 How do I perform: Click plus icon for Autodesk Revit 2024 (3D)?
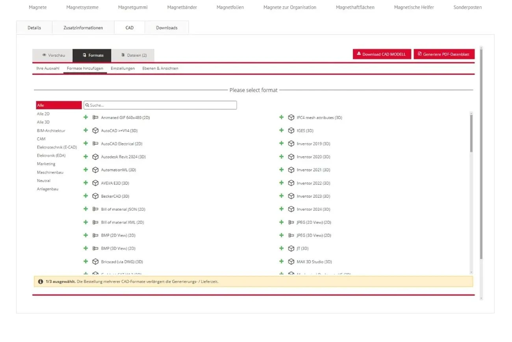point(85,157)
